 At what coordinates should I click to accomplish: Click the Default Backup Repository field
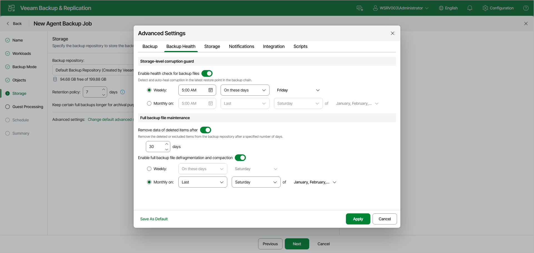93,70
